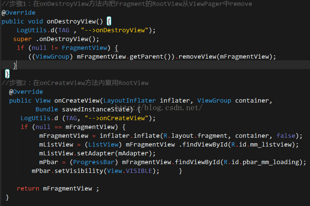Image resolution: width=310 pixels, height=206 pixels.
Task: Click the 'onCreateView' method name in the signature
Action: pos(77,100)
